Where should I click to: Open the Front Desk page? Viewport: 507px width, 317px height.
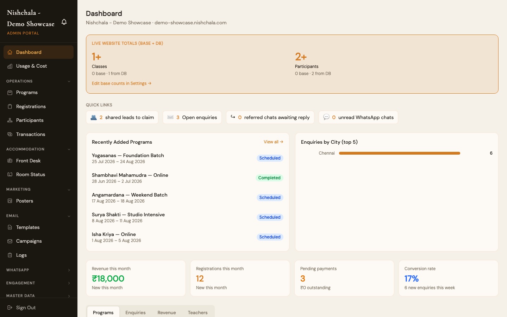[x=38, y=161]
